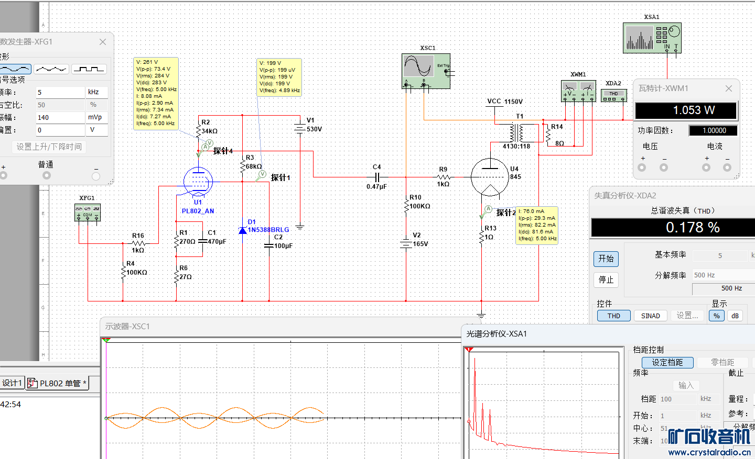
Task: Open the mVp amplitude unit dropdown
Action: [x=97, y=117]
